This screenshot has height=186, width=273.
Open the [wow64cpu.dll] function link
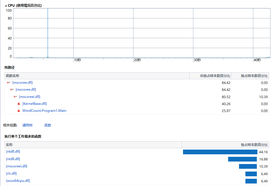(x=18, y=181)
